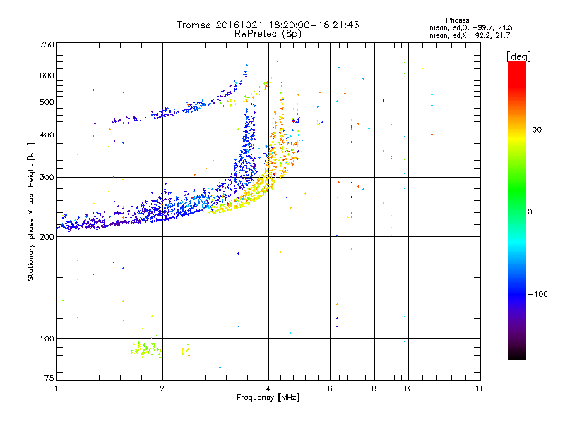565x423 pixels.
Task: Click the 'Phases' header label
Action: point(457,20)
